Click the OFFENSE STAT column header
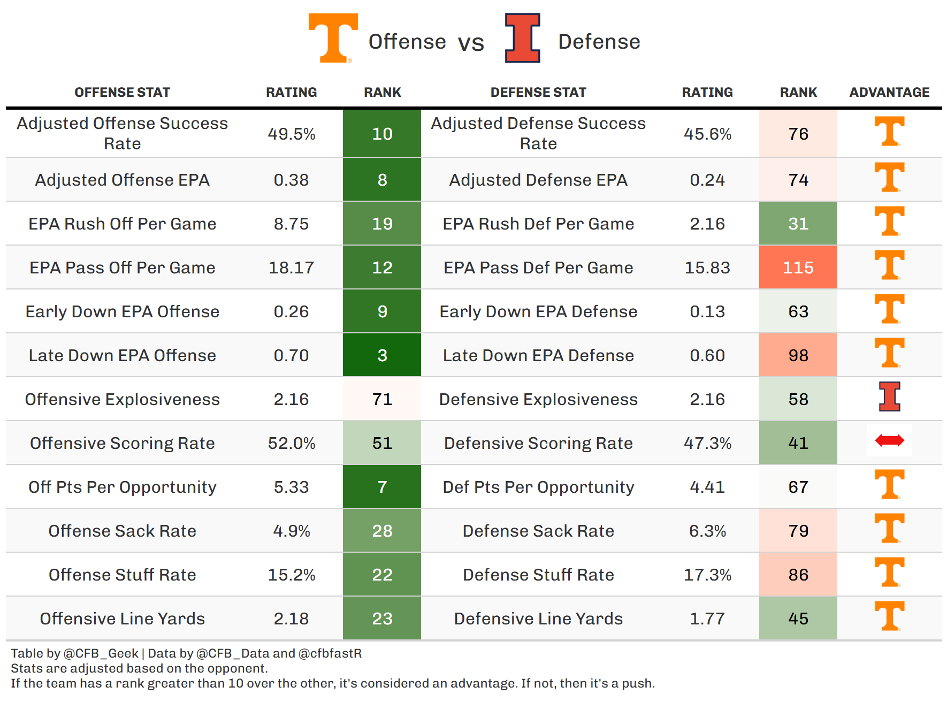The height and width of the screenshot is (702, 947). tap(122, 93)
